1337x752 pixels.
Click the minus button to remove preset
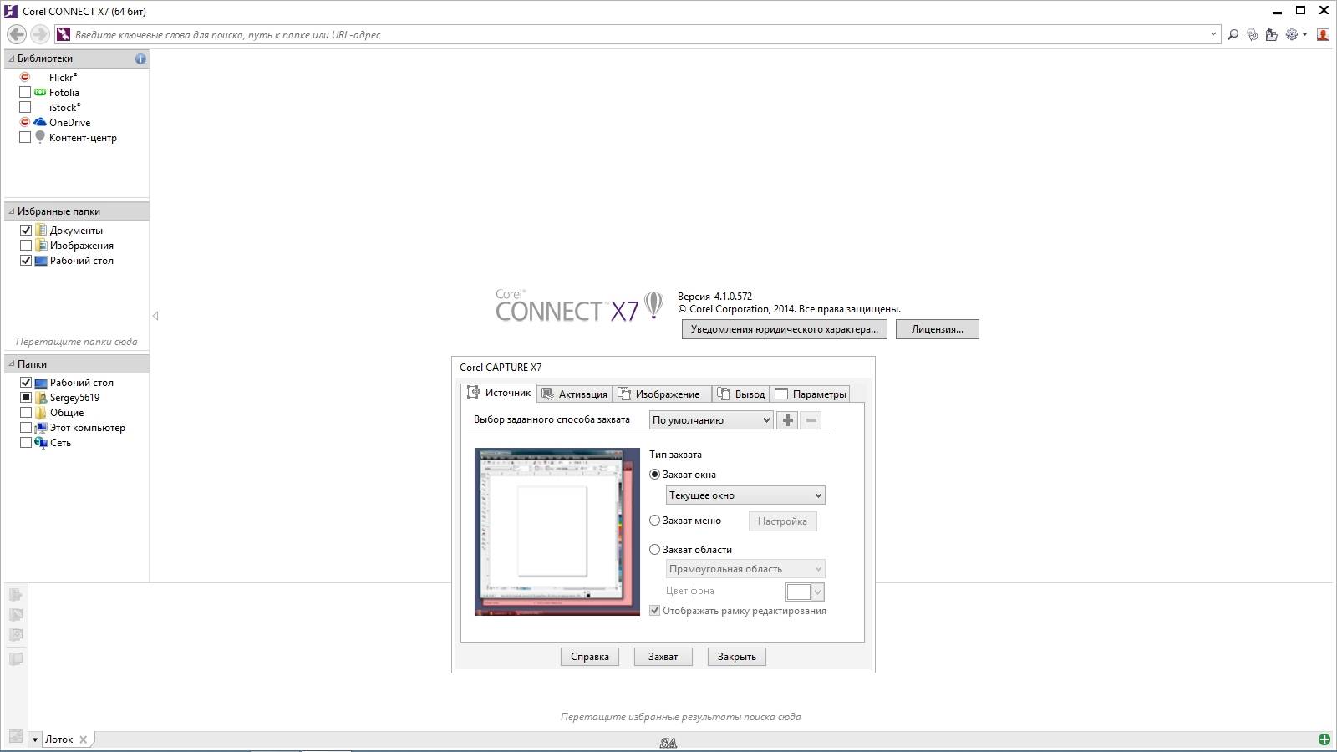pos(811,420)
